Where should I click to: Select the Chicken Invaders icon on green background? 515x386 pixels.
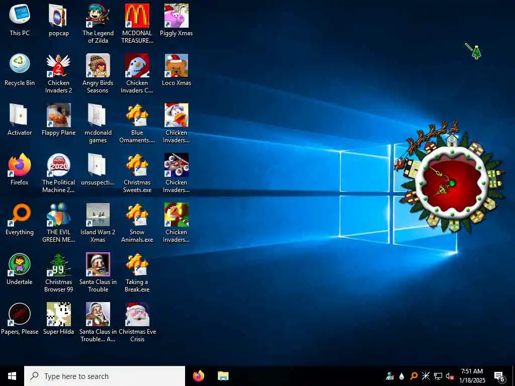click(x=177, y=223)
